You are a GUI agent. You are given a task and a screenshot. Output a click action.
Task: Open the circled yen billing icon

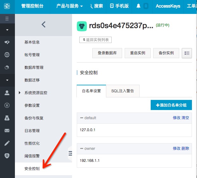click(7, 105)
